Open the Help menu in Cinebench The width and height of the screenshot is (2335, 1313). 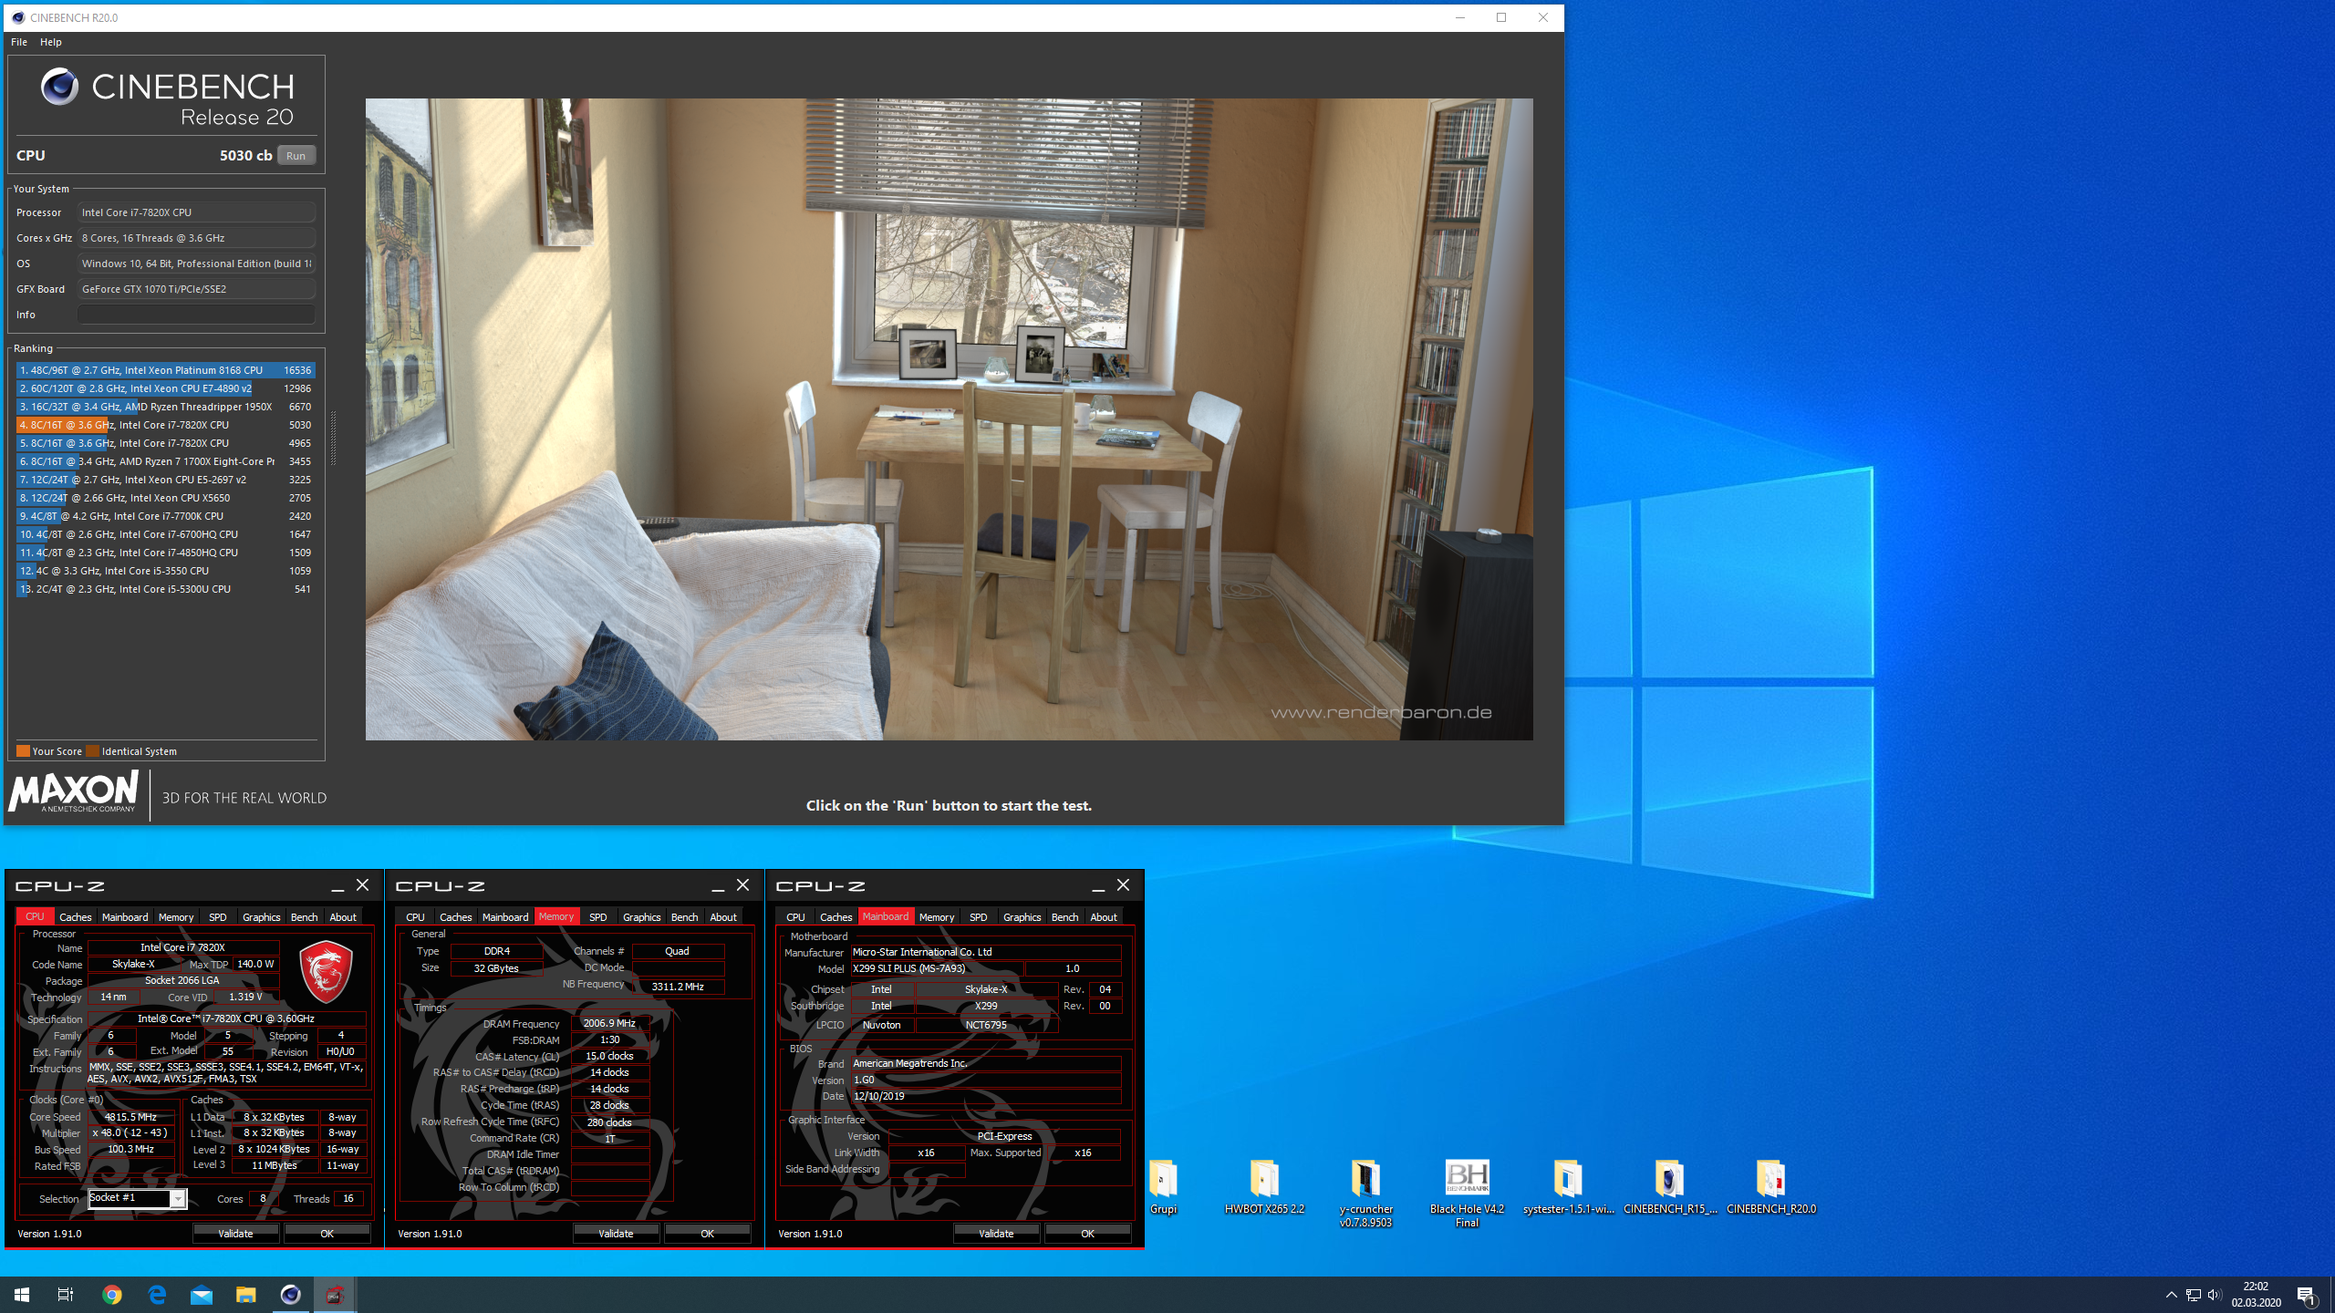click(x=51, y=42)
